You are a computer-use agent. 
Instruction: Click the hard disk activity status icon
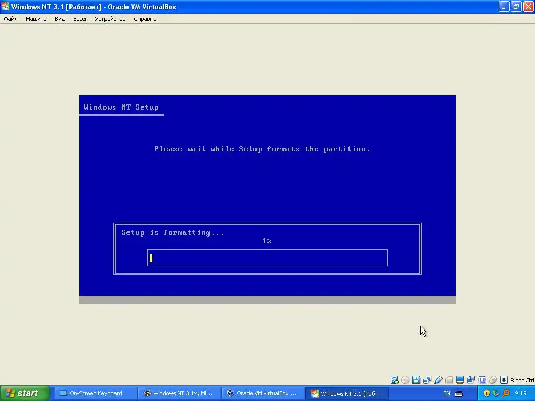point(394,380)
